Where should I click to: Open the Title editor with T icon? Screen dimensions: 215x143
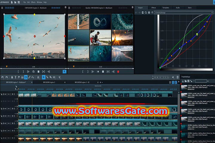[x=16, y=77]
